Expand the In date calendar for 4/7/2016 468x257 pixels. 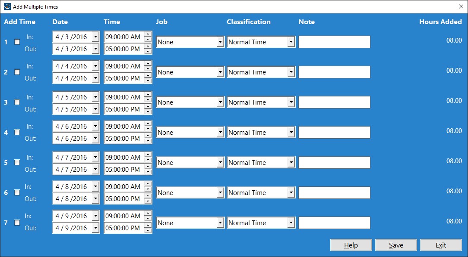coord(95,158)
